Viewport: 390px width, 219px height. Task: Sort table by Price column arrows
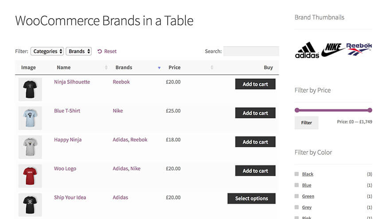212,68
